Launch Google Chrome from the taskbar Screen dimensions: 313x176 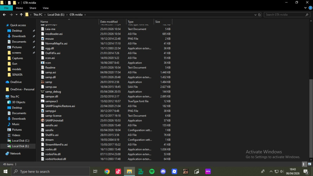(107, 171)
